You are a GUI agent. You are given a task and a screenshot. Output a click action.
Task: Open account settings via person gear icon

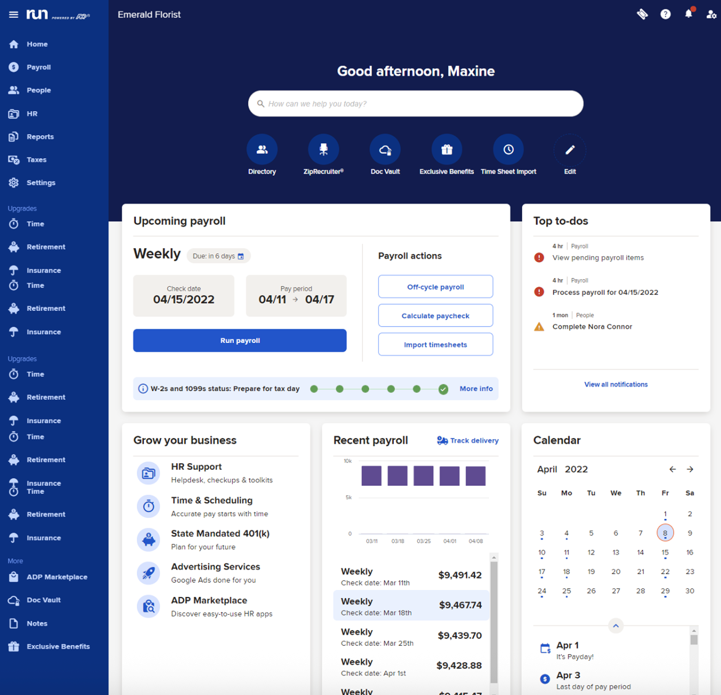coord(711,14)
